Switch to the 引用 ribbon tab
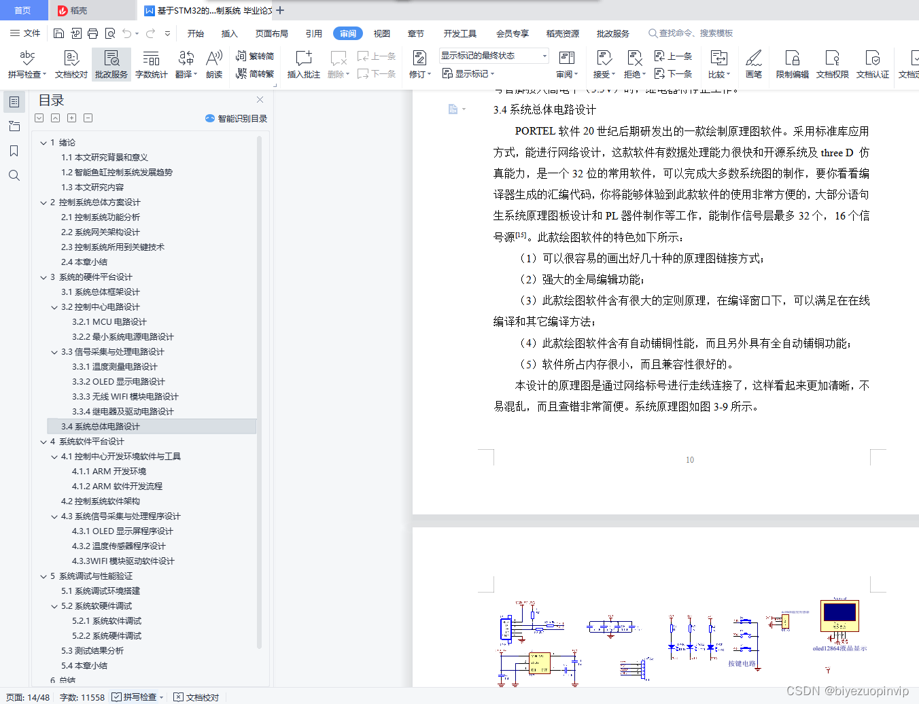The image size is (919, 704). (314, 33)
